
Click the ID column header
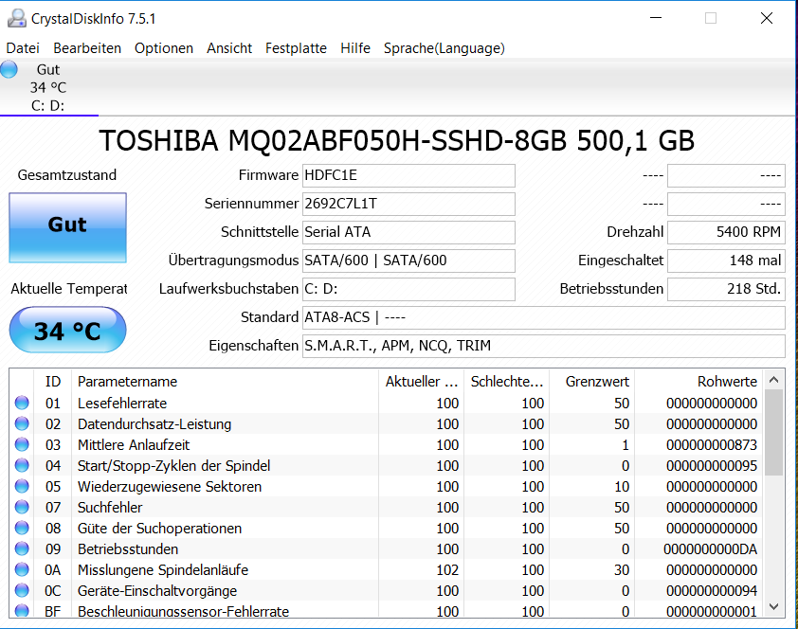point(53,382)
